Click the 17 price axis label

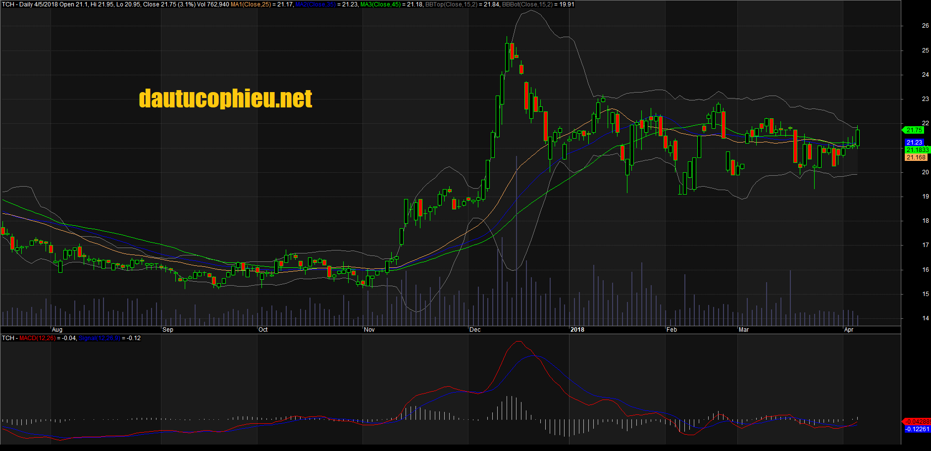point(925,245)
